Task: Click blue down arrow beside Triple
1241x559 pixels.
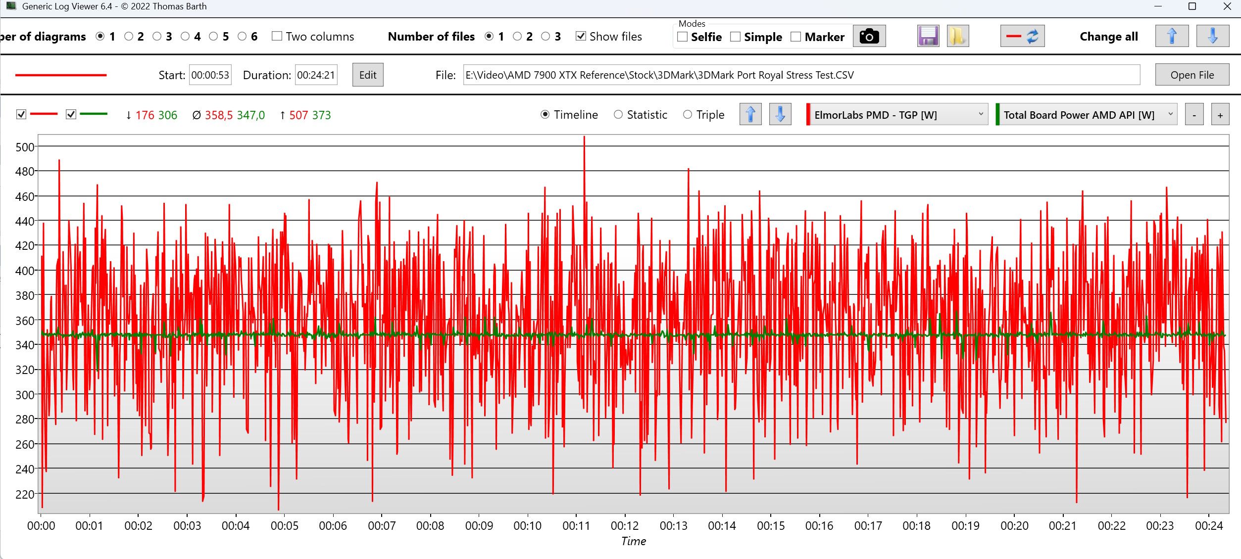Action: (x=780, y=115)
